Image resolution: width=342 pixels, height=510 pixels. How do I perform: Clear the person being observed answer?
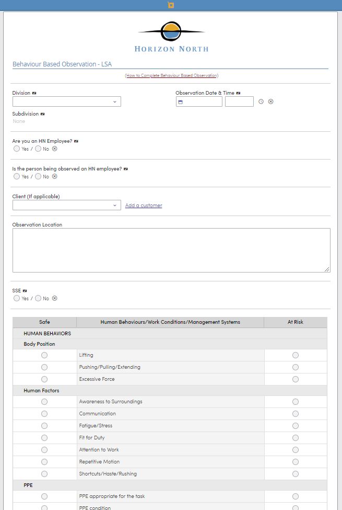coord(55,176)
